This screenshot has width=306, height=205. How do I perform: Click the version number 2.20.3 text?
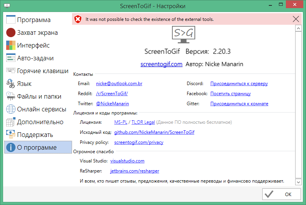click(222, 51)
